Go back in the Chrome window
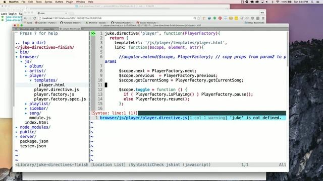Image resolution: width=323 pixels, height=181 pixels. 25,18
